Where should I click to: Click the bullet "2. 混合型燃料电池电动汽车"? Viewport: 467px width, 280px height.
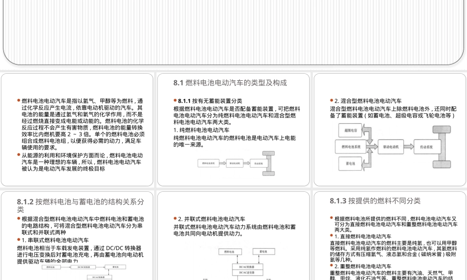(368, 101)
